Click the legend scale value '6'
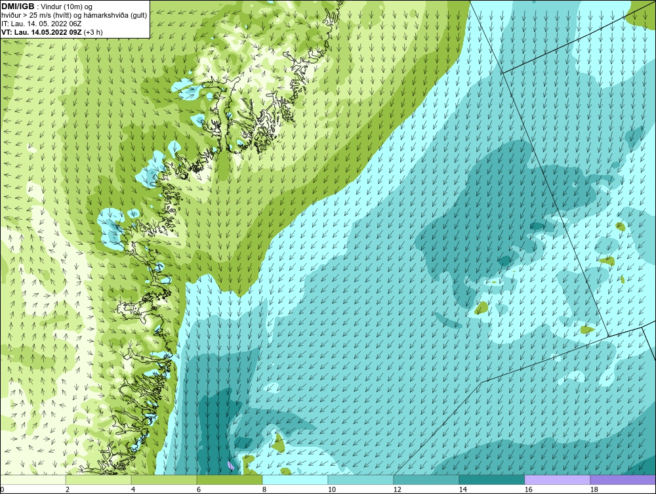656x494 pixels. tap(199, 489)
